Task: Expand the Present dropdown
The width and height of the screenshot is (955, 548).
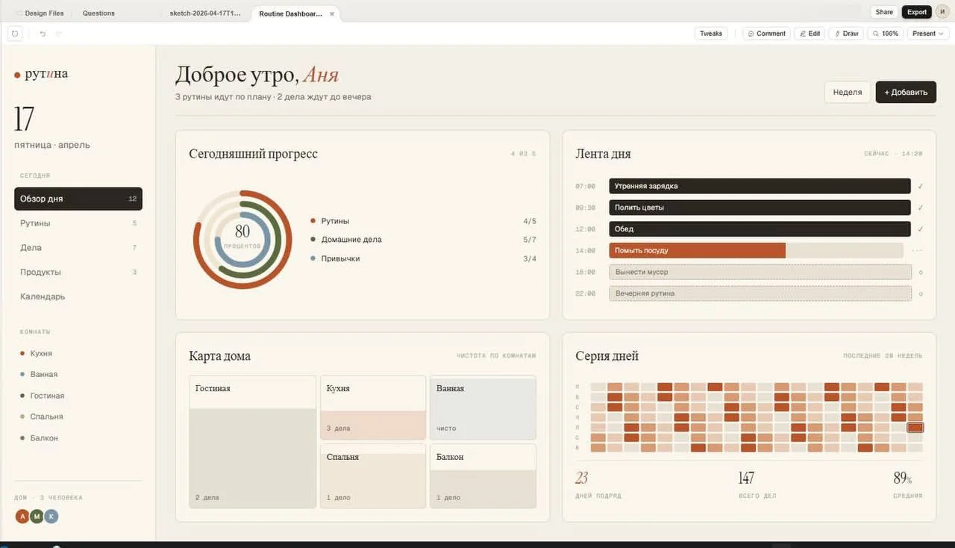Action: [928, 34]
